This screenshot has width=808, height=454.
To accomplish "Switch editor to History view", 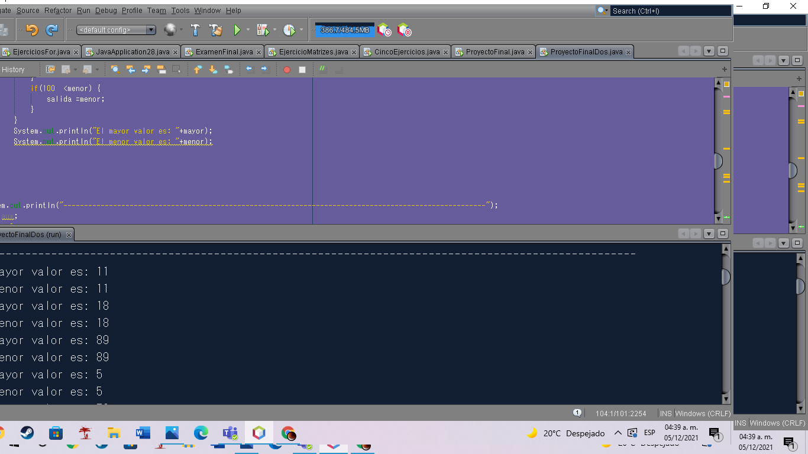I will pos(13,69).
